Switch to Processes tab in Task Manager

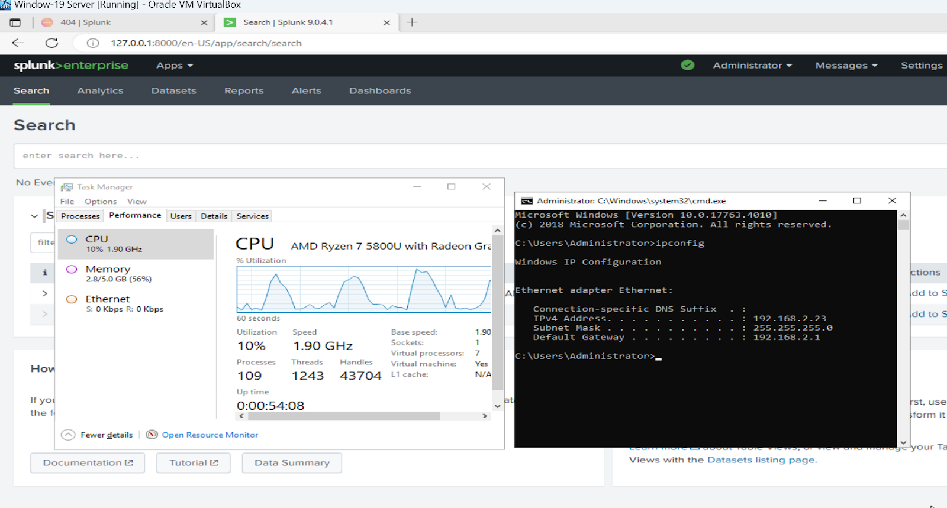coord(80,216)
